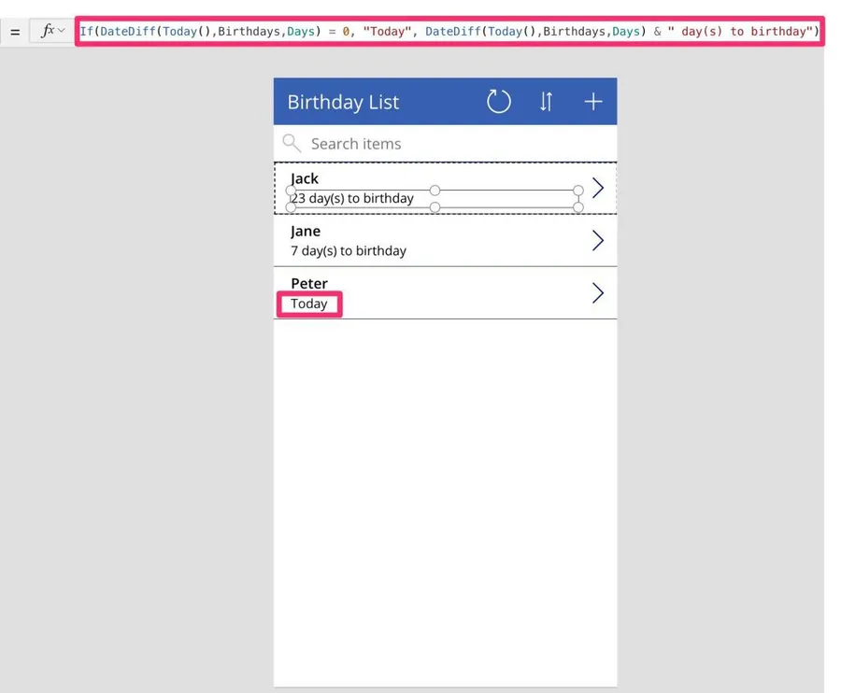The height and width of the screenshot is (693, 841).
Task: Click the sort arrows icon in header
Action: (547, 102)
